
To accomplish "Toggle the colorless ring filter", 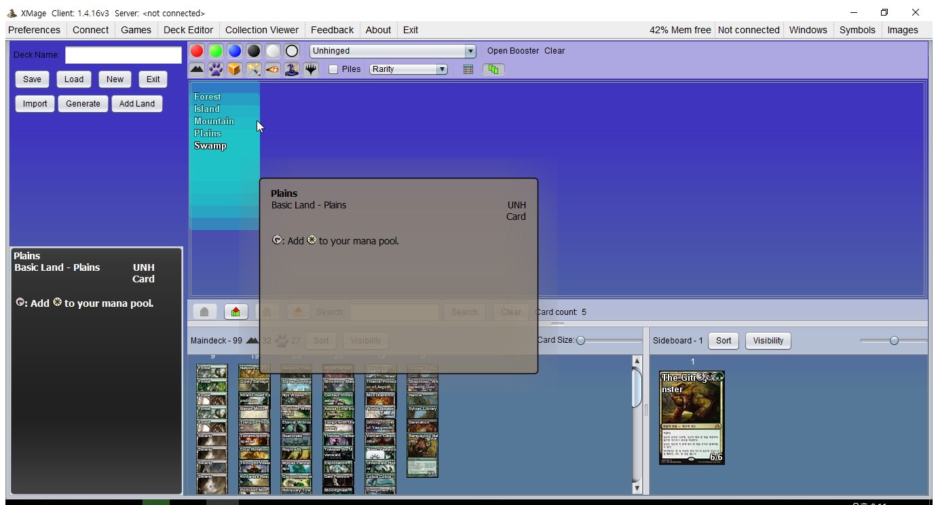I will tap(292, 51).
